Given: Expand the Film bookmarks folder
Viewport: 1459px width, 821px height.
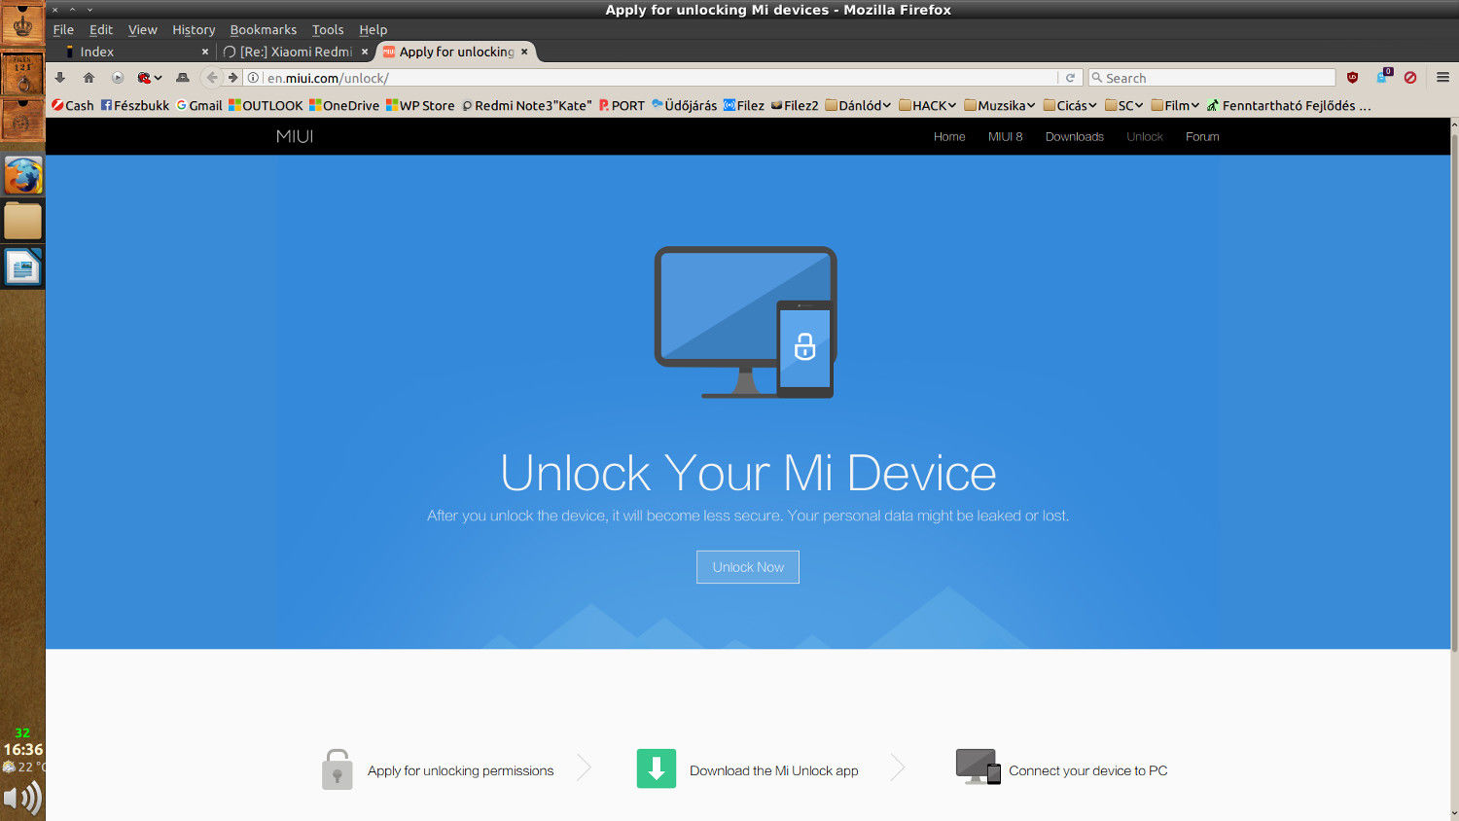Looking at the screenshot, I should pos(1175,105).
